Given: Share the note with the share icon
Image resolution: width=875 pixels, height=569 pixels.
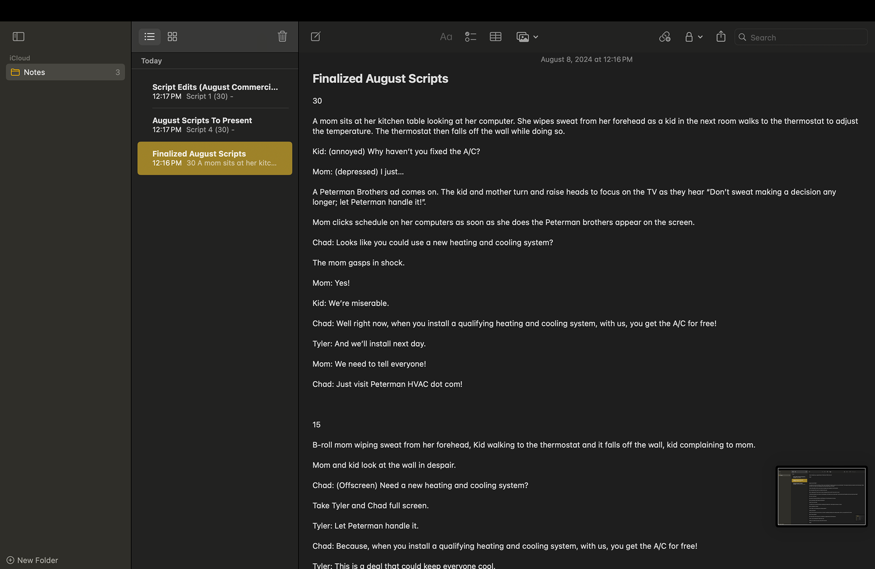Looking at the screenshot, I should [721, 36].
